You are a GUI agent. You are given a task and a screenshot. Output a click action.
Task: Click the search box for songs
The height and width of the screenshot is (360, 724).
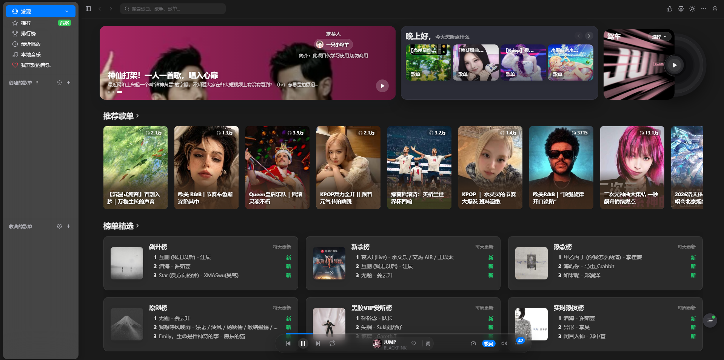[x=173, y=9]
